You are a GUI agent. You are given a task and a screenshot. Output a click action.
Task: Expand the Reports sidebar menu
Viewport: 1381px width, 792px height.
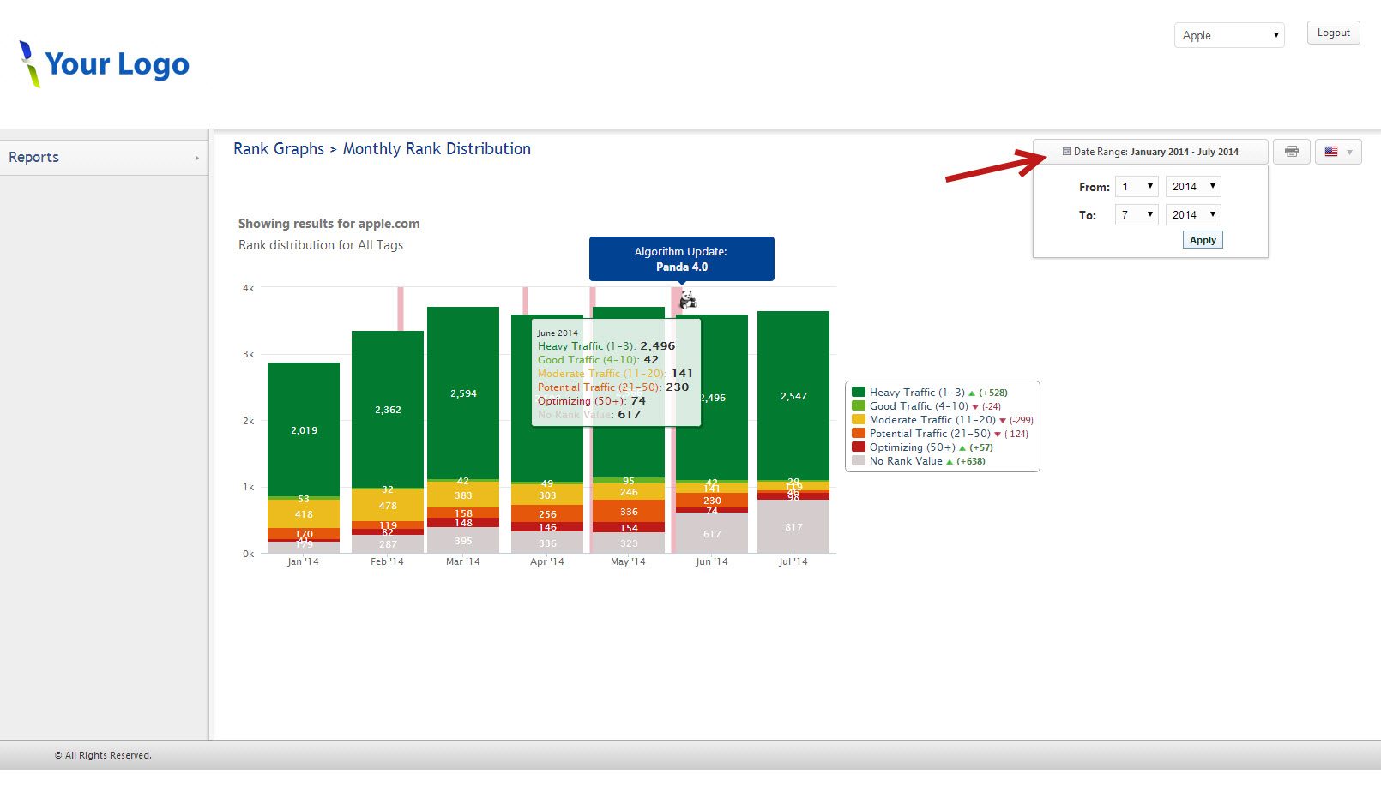[103, 158]
